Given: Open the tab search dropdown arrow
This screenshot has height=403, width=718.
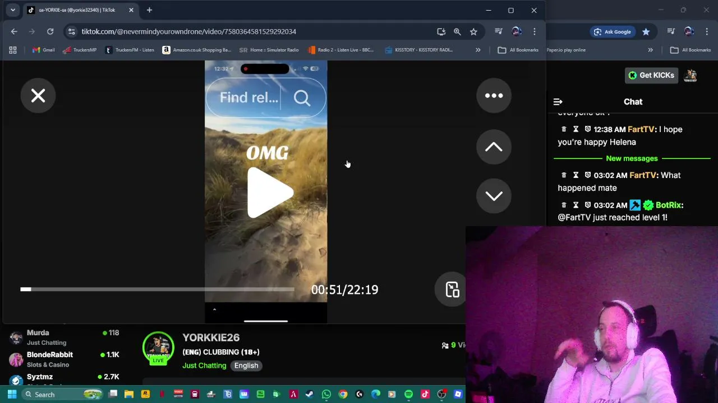Looking at the screenshot, I should pos(13,10).
